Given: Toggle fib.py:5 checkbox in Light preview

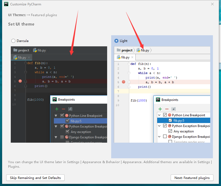Looking at the screenshot, I should (170, 120).
